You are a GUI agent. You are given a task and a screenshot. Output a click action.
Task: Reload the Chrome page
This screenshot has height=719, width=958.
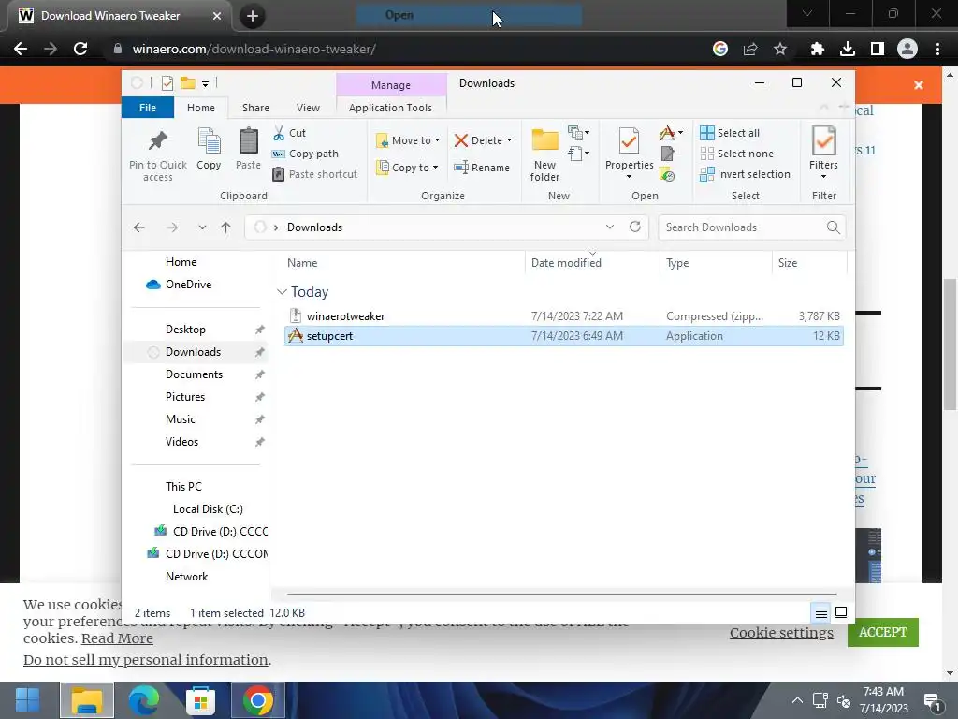(80, 49)
